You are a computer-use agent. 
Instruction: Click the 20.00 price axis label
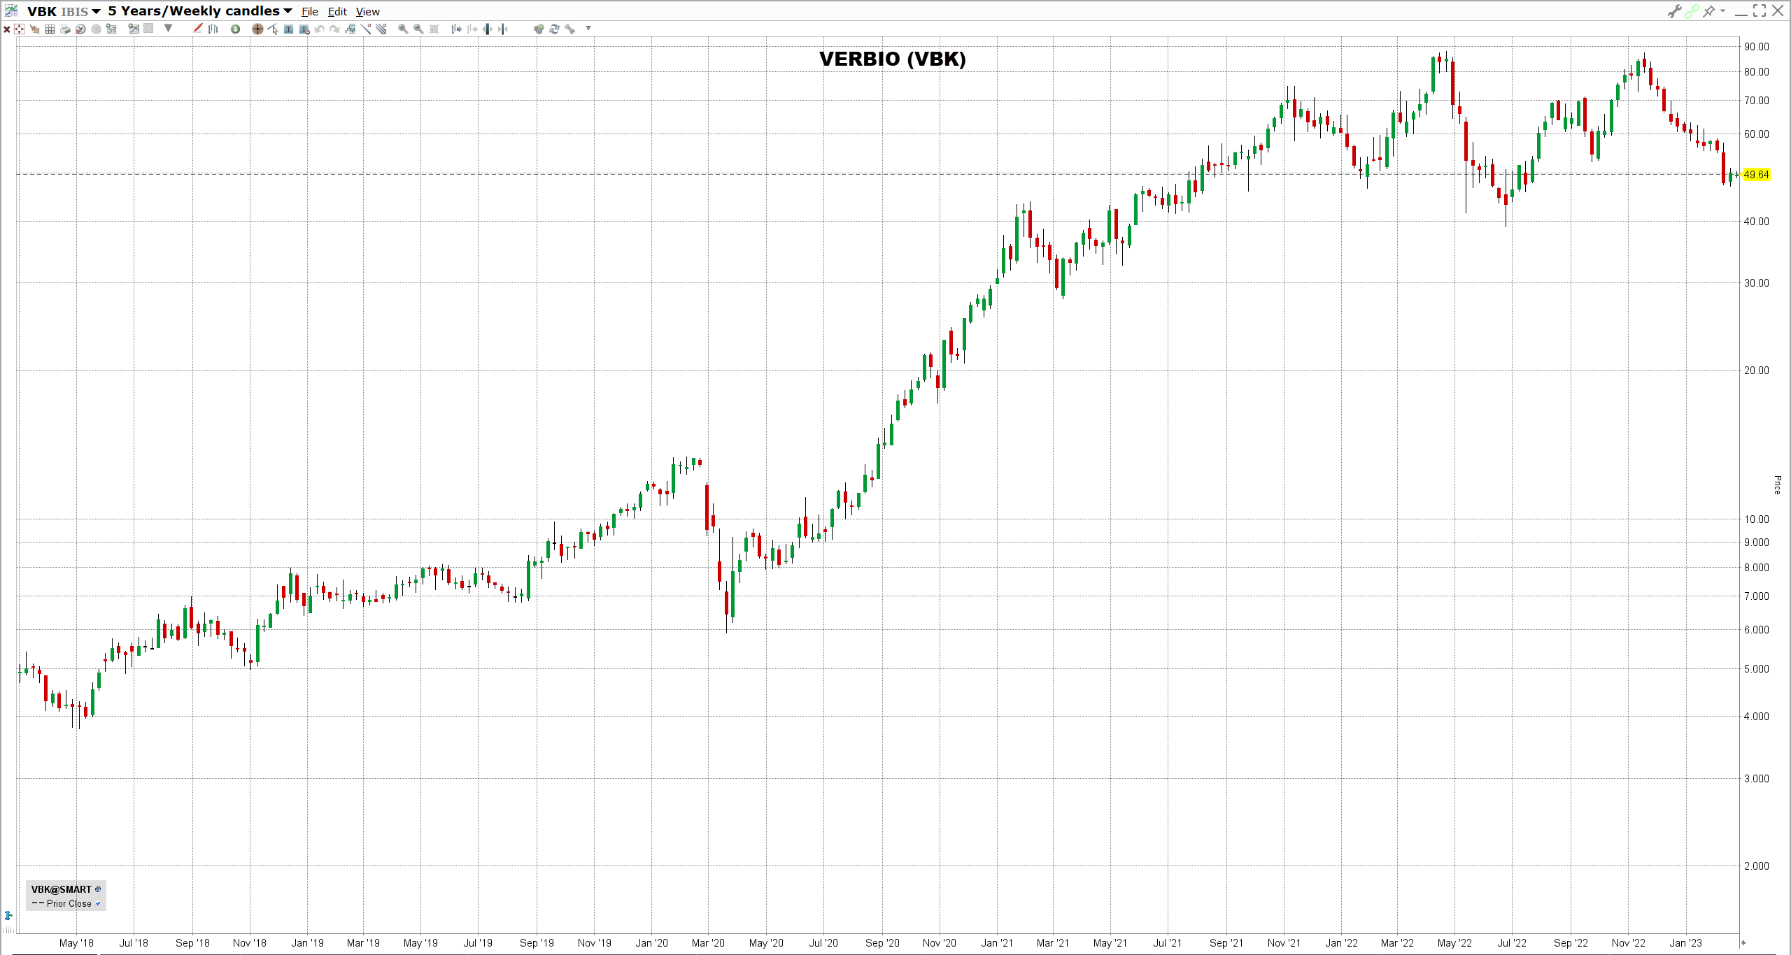[x=1756, y=371]
